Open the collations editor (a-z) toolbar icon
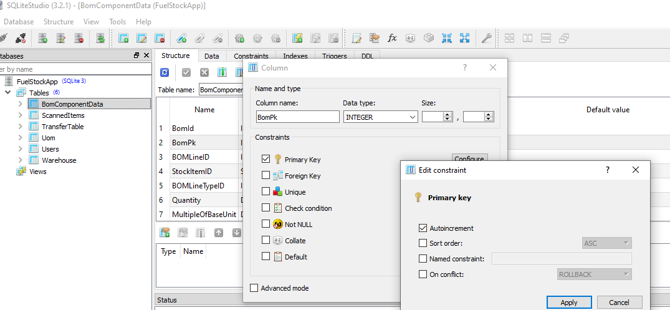Viewport: 670px width, 310px height. pyautogui.click(x=410, y=39)
